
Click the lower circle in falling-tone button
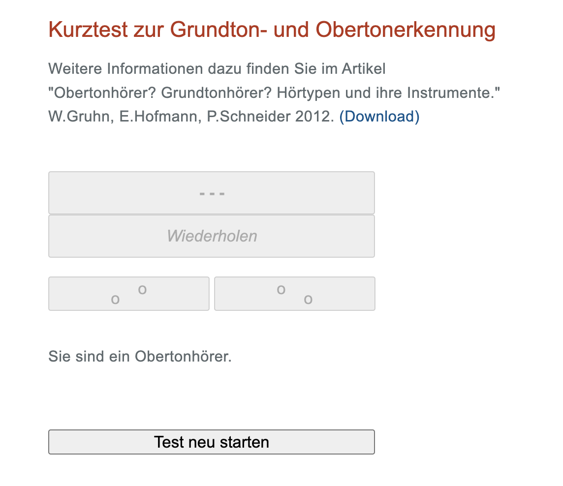(308, 300)
